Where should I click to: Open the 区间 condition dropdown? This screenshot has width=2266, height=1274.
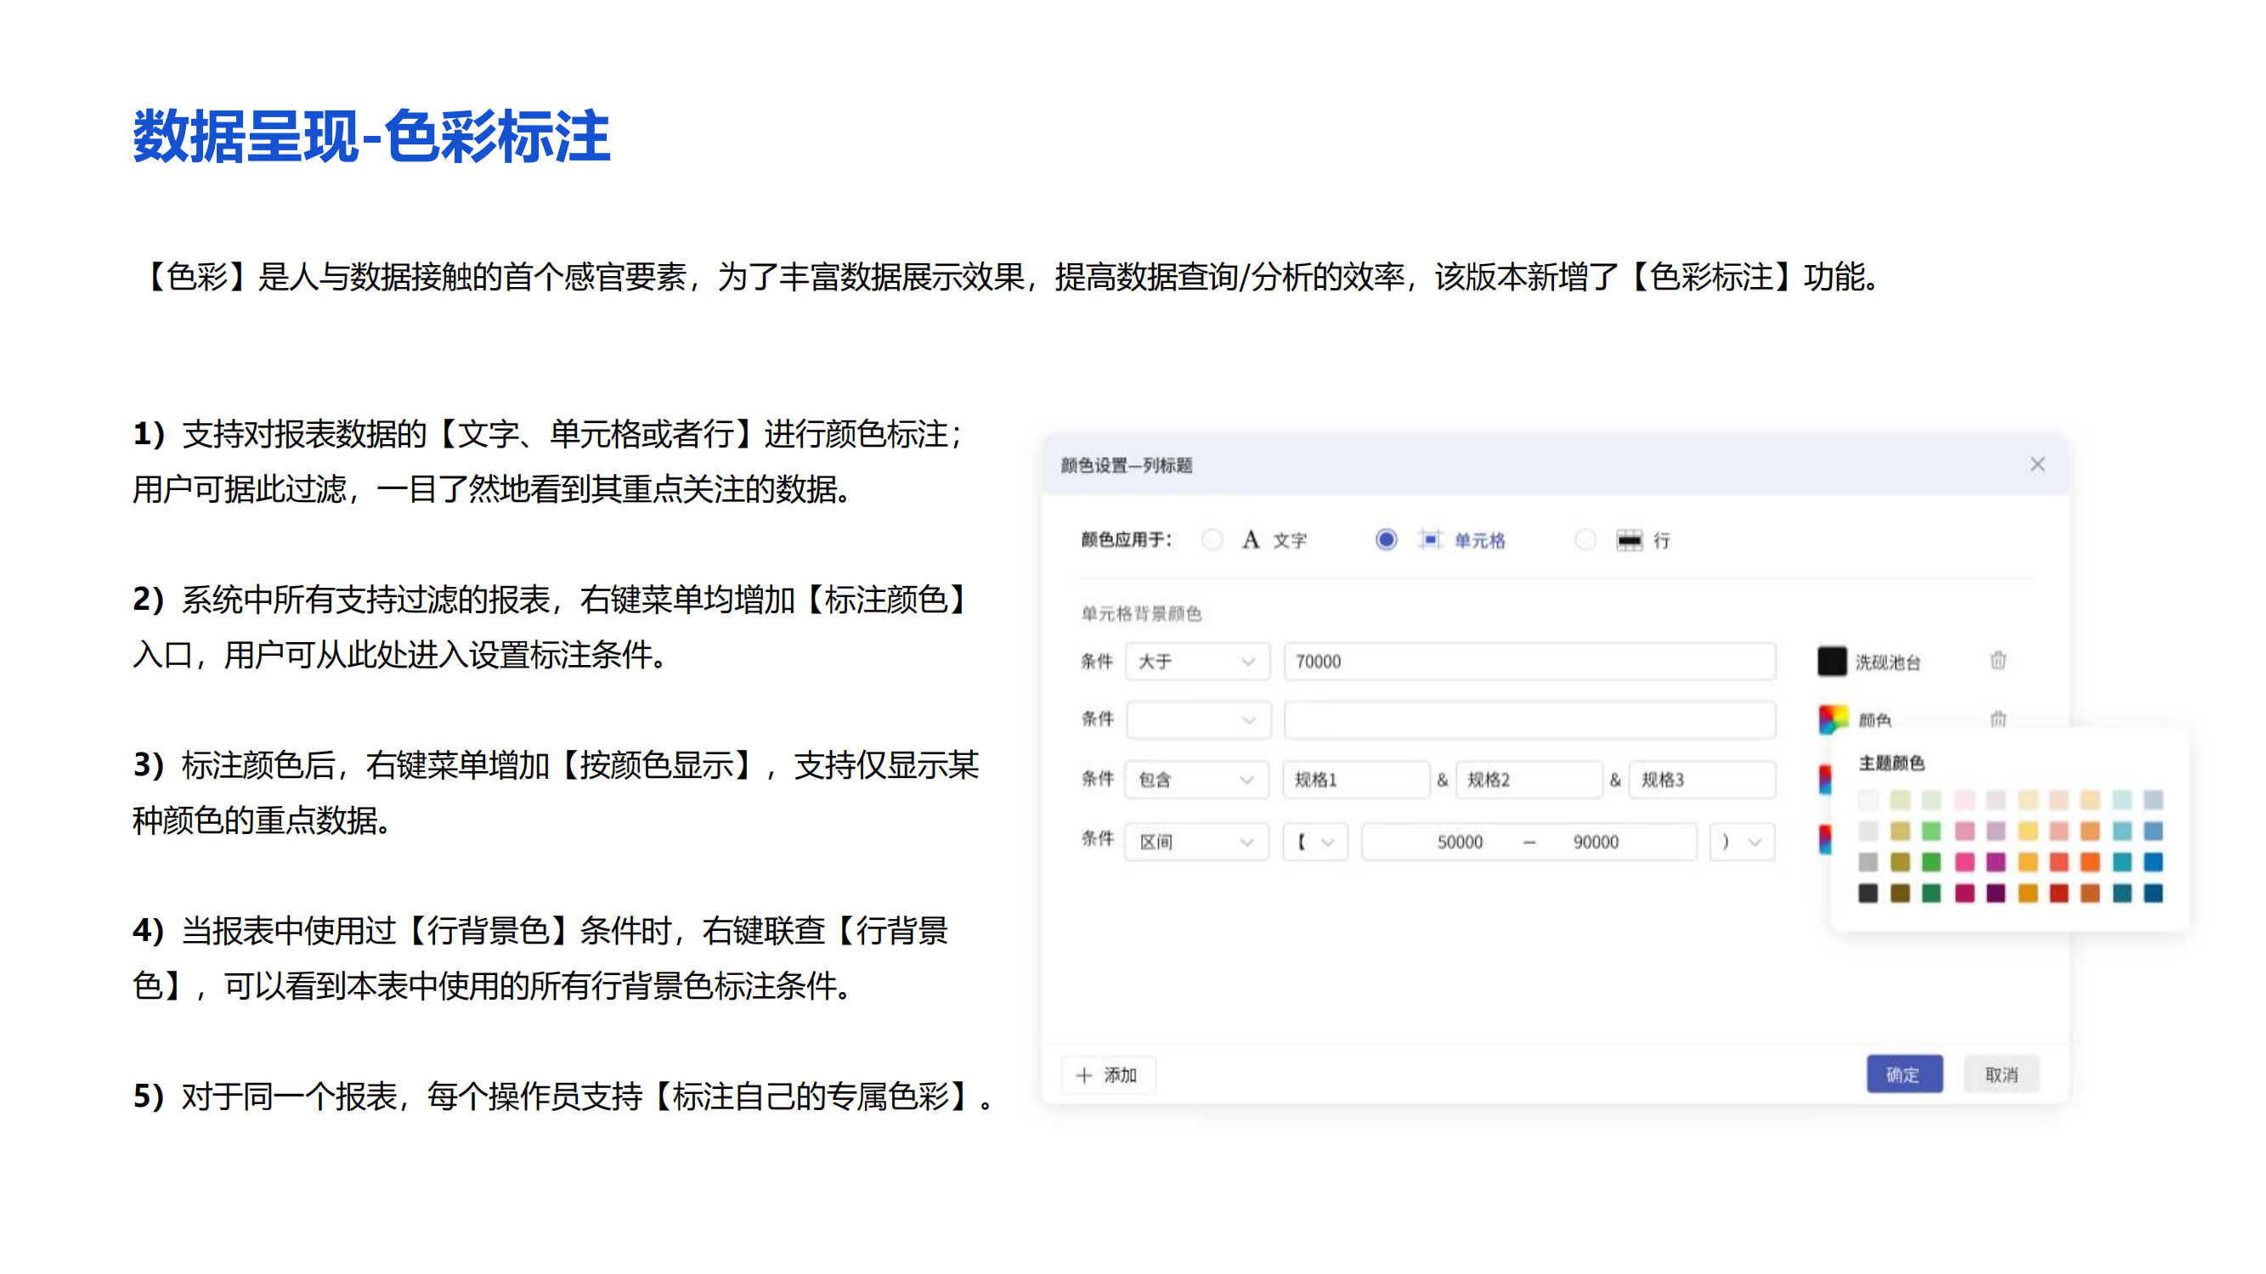1196,842
